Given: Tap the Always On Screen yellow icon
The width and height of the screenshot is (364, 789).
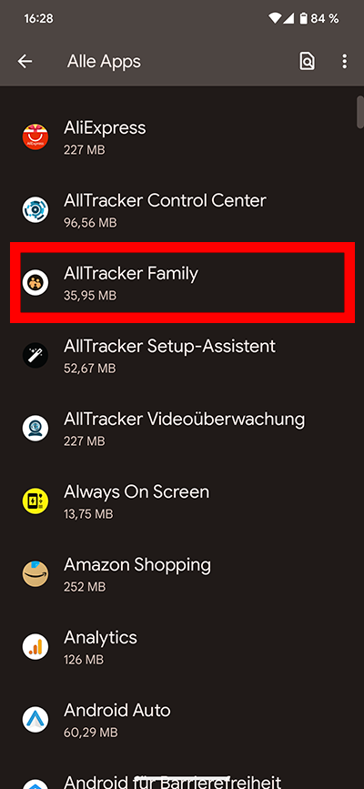Looking at the screenshot, I should click(x=35, y=501).
